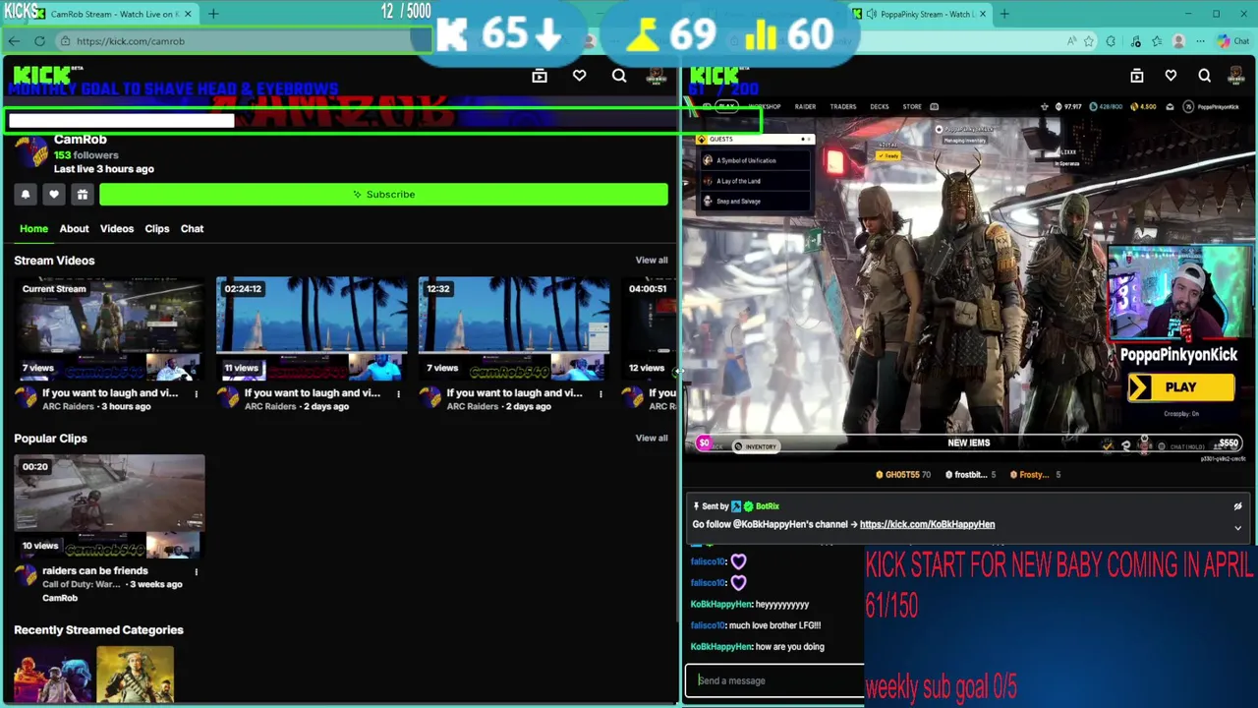
Task: Open search in CamRob Kick window
Action: (x=619, y=76)
